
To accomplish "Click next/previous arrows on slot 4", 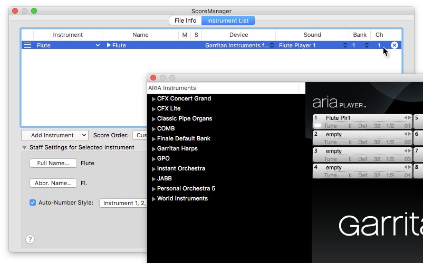I will (x=407, y=167).
